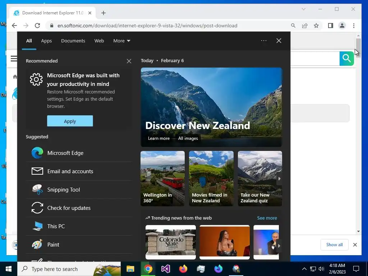Image resolution: width=368 pixels, height=276 pixels.
Task: Share this page icon in Chrome
Action: [305, 26]
